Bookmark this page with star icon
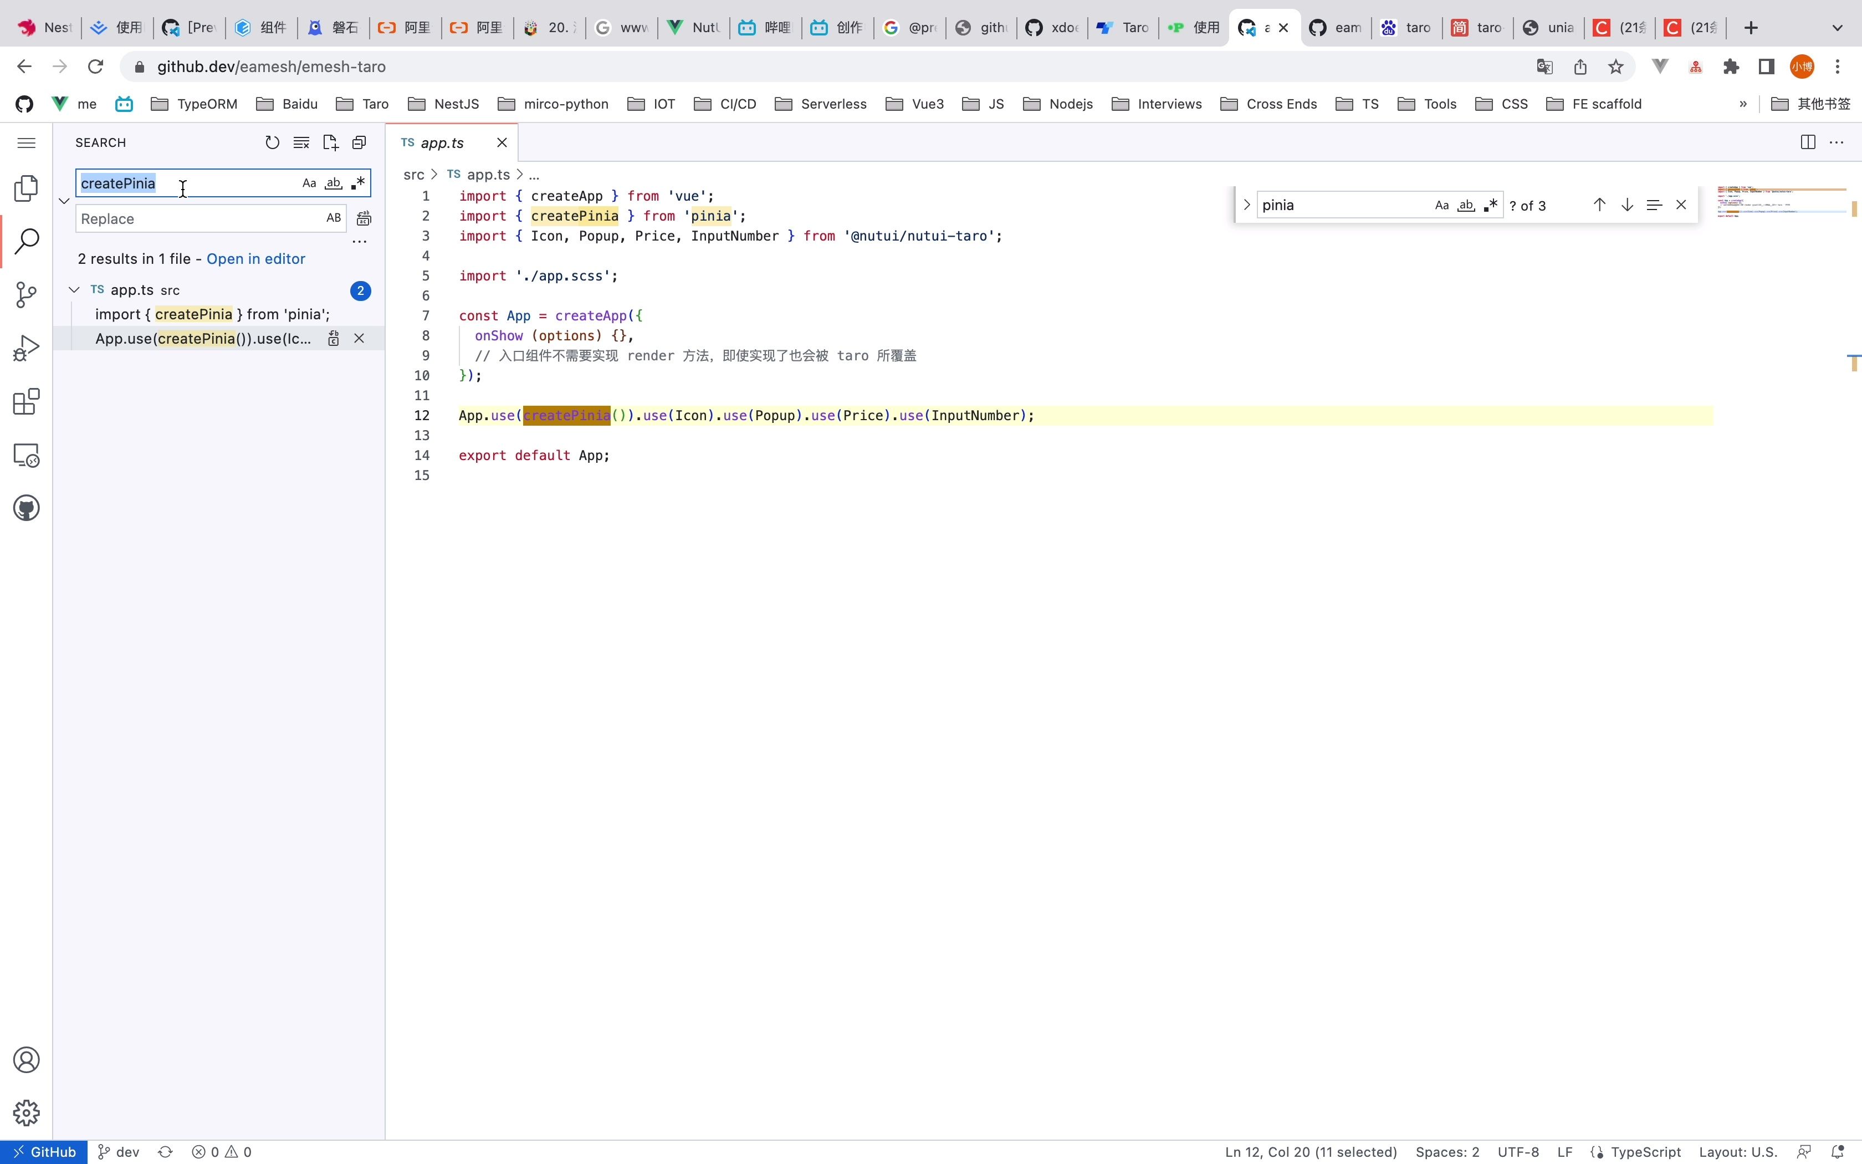The width and height of the screenshot is (1862, 1164). pos(1616,67)
